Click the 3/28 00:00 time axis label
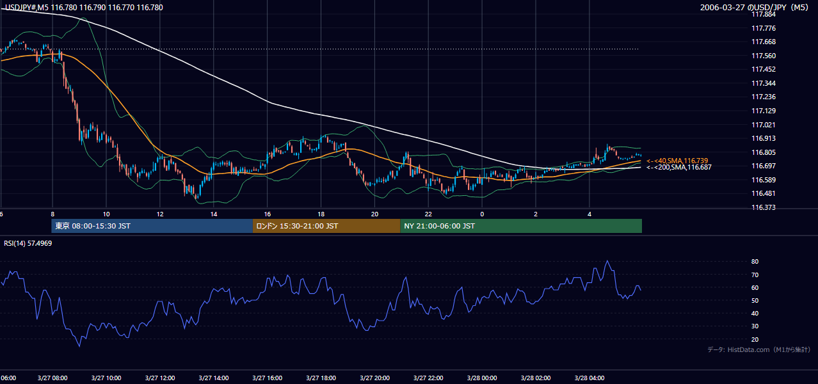818x384 pixels. [x=483, y=378]
